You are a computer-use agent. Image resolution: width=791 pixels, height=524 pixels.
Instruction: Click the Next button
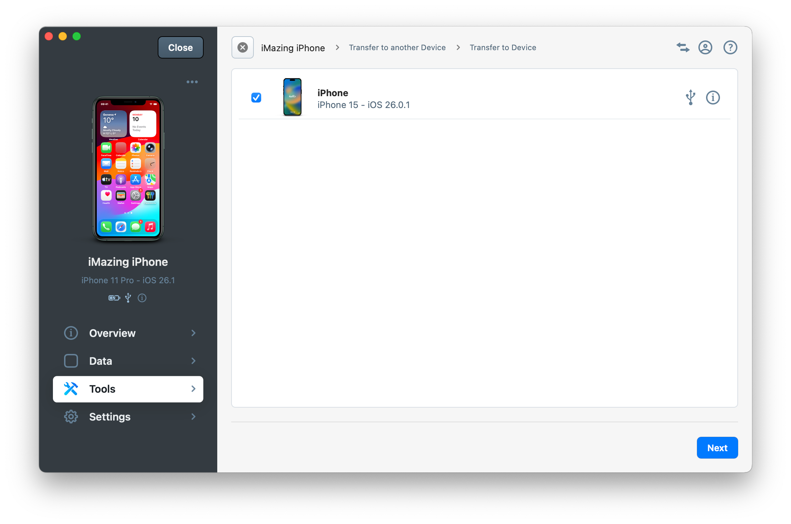717,447
